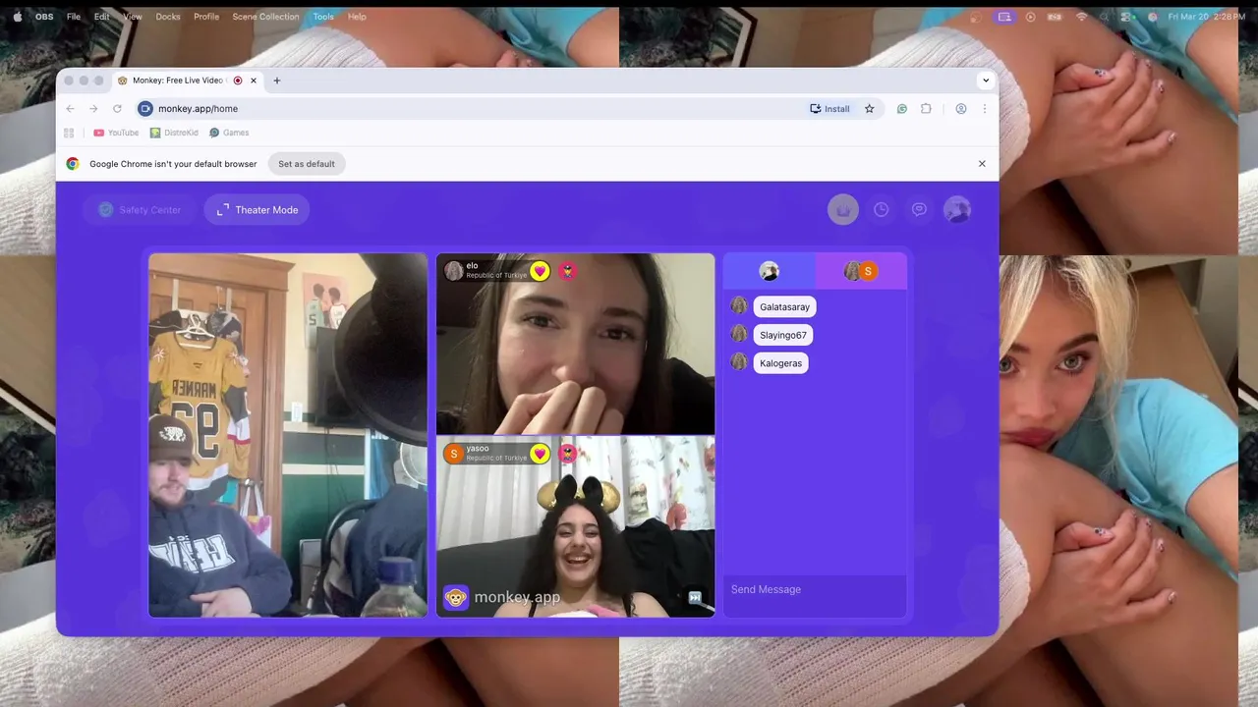Open the Scene Collection menu

[x=265, y=17]
